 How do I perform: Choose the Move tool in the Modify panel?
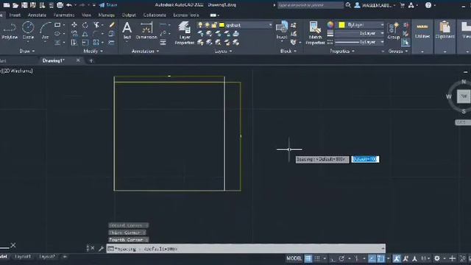tap(74, 25)
